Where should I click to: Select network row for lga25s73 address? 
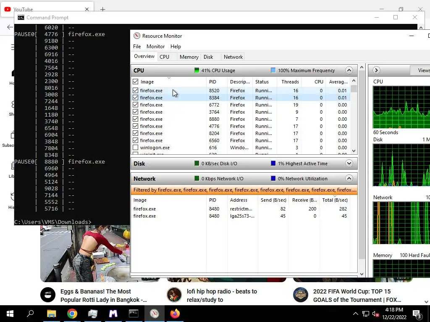241,216
